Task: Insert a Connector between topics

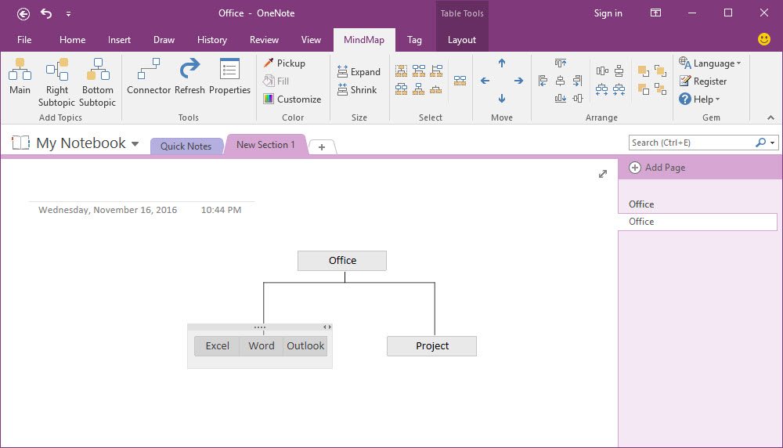Action: [149, 77]
